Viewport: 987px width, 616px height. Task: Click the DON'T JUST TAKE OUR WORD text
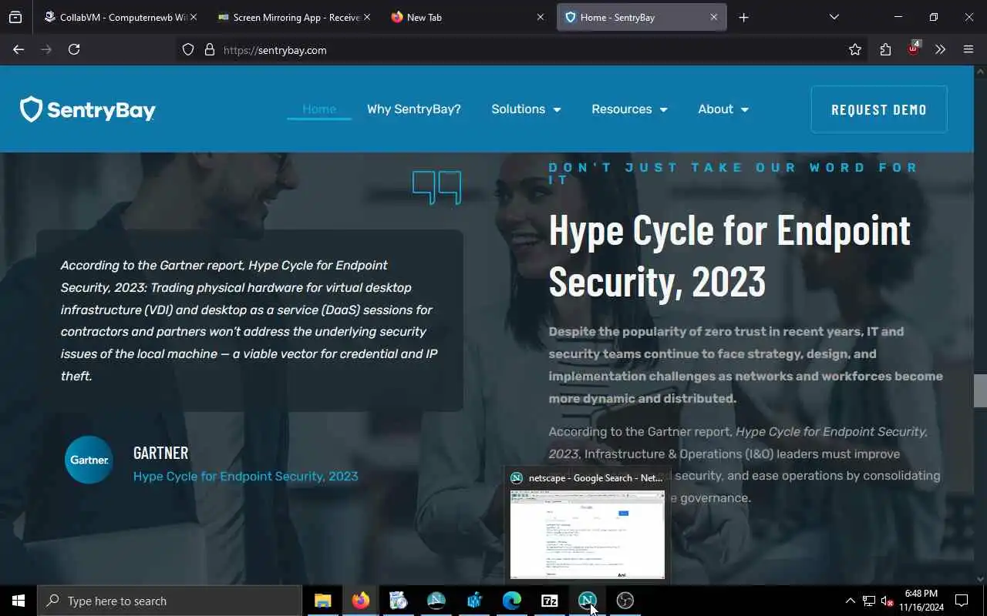click(x=733, y=173)
